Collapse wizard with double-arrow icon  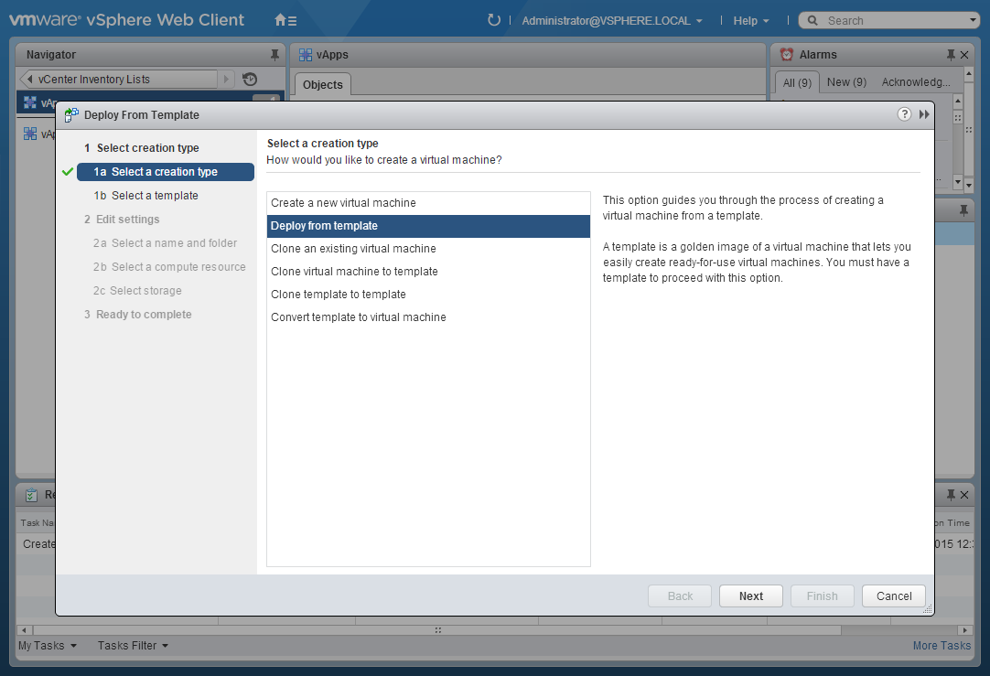pyautogui.click(x=924, y=114)
